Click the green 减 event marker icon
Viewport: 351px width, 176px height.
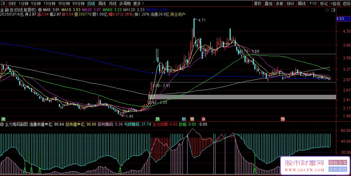click(4, 119)
